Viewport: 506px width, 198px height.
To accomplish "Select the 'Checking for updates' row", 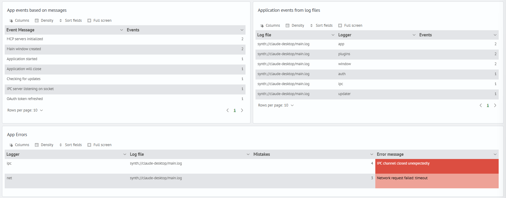I will coord(125,79).
